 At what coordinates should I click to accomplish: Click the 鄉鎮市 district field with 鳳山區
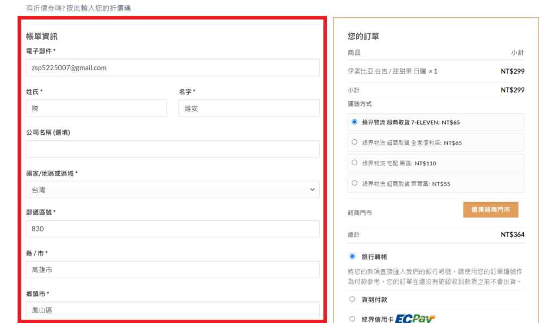(x=172, y=310)
